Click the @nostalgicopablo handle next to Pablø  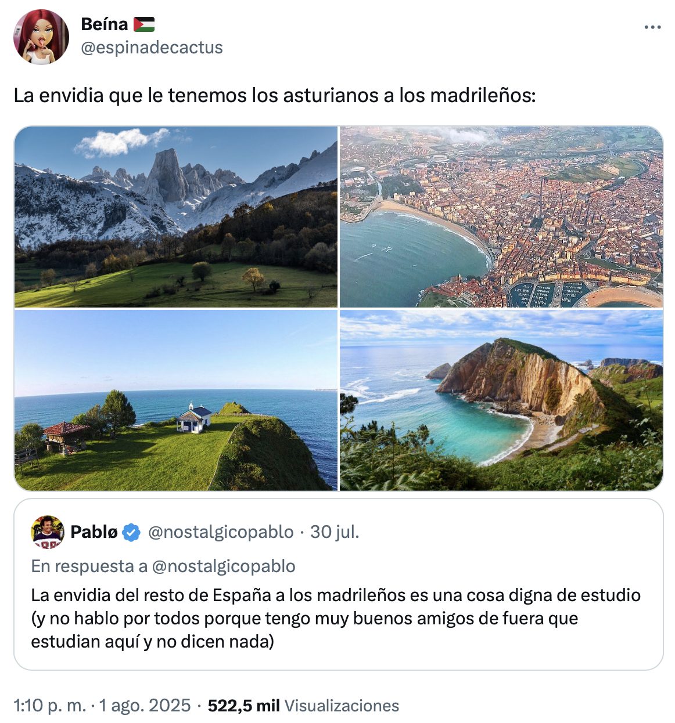221,532
